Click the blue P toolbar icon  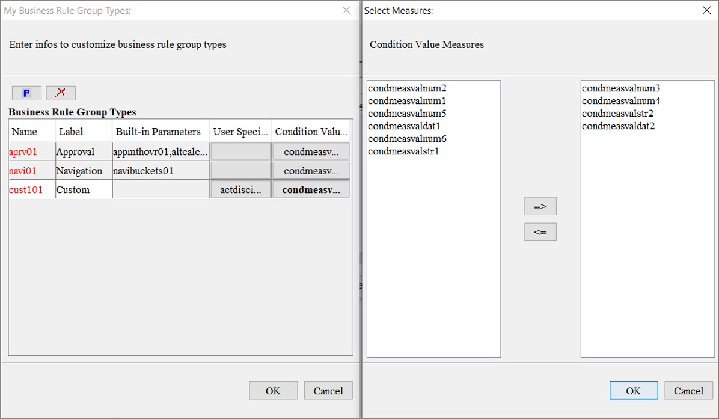coord(26,93)
